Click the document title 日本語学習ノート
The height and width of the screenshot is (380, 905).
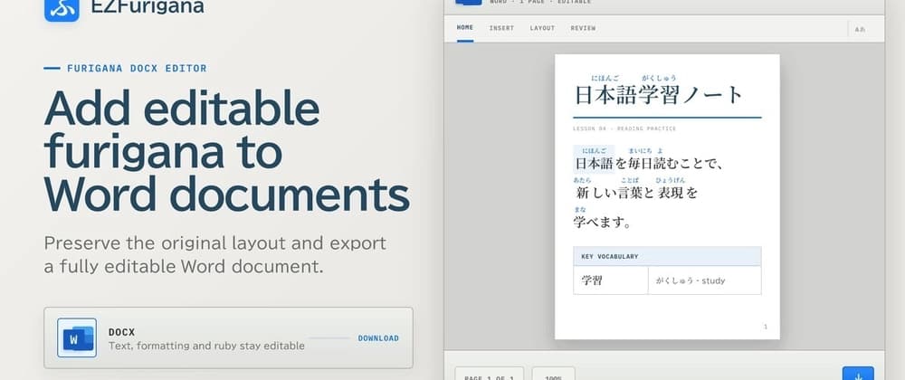pyautogui.click(x=659, y=95)
